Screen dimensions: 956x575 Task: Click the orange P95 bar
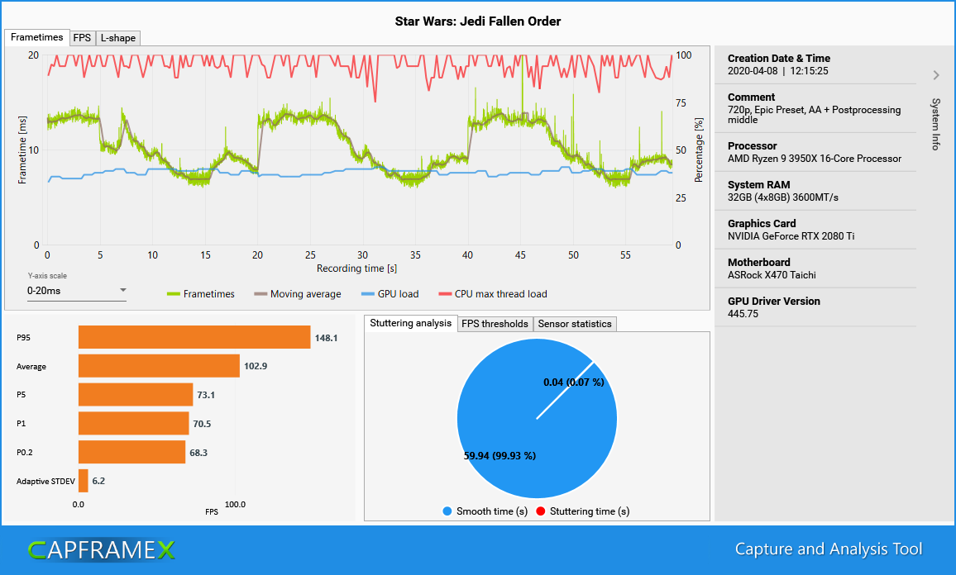tap(194, 337)
